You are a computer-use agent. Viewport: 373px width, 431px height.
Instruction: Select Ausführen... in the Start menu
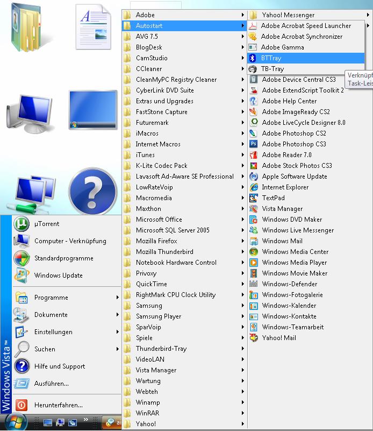point(67,384)
